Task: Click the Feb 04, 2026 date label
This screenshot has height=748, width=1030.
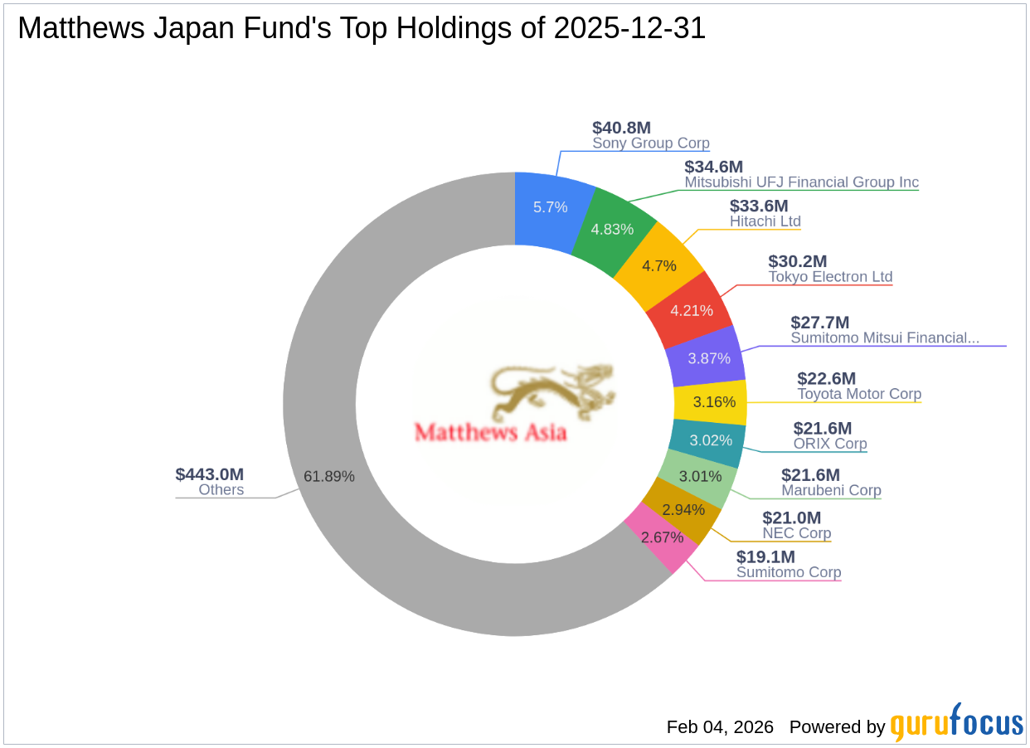Action: (718, 727)
